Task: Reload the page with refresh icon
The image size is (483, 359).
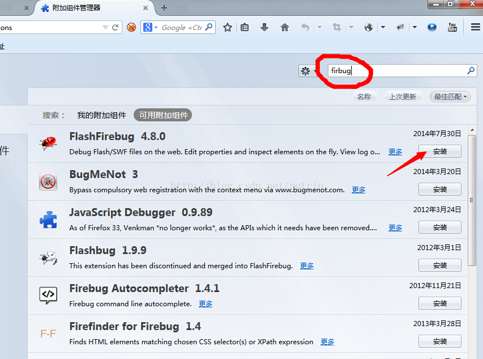Action: (x=115, y=27)
